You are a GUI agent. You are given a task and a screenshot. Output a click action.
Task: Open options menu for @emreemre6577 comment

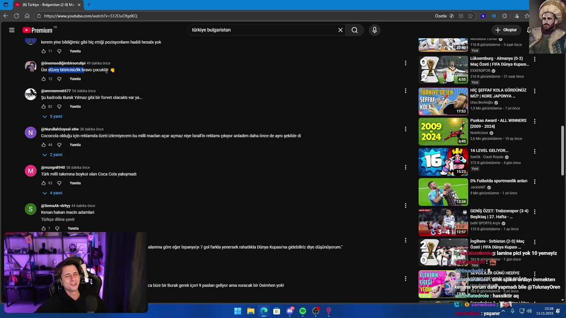coord(405,91)
